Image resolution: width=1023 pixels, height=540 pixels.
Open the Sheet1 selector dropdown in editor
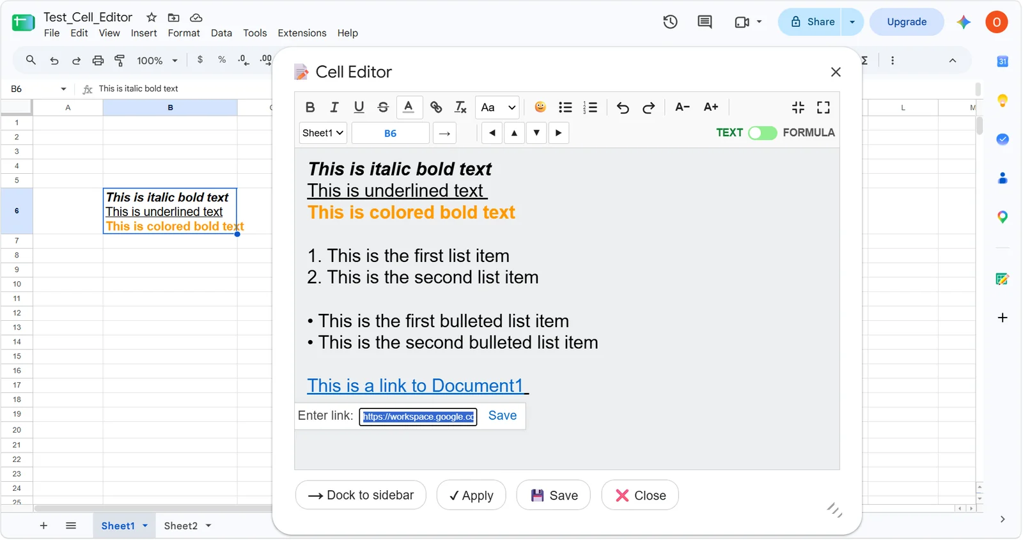(x=323, y=133)
